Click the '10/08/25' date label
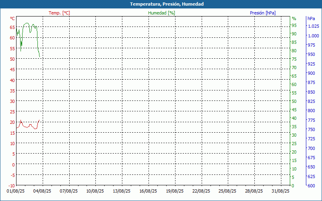Viewport: 322px width, 201px height. pyautogui.click(x=95, y=191)
